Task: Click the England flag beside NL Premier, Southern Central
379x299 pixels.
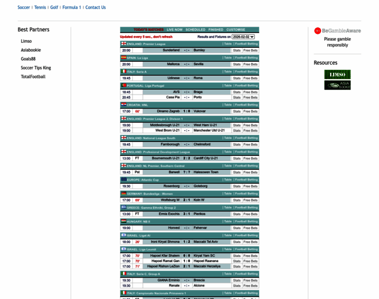Action: [124, 165]
